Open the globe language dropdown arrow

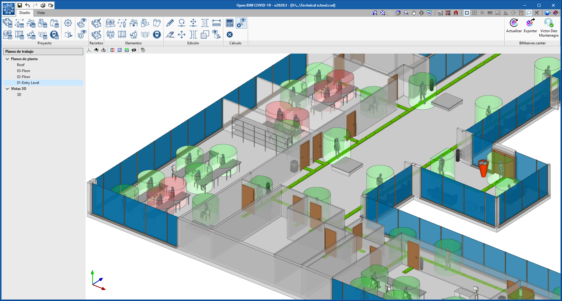551,13
